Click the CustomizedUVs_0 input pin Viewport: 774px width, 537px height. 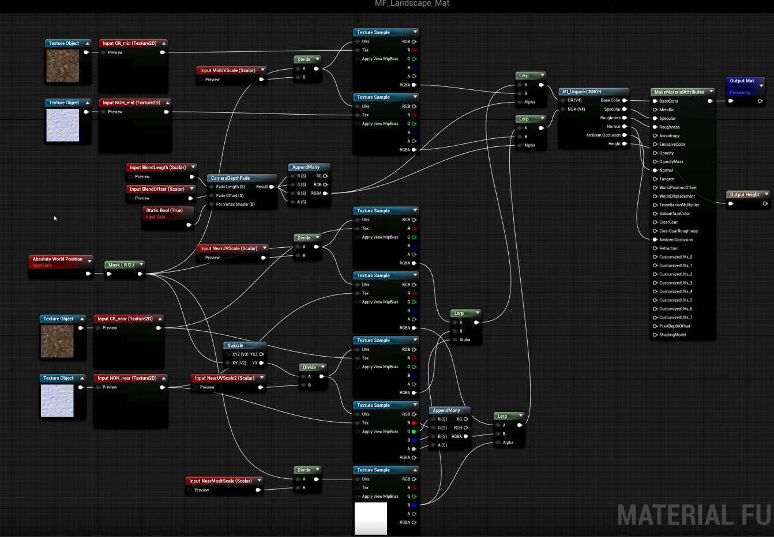click(x=655, y=256)
